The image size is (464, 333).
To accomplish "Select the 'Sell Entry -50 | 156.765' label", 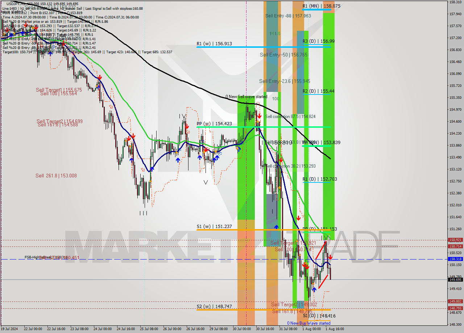I will pyautogui.click(x=283, y=55).
